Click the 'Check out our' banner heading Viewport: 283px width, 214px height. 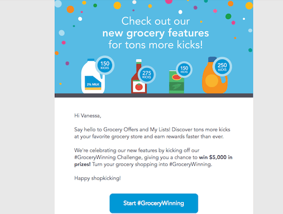(155, 21)
